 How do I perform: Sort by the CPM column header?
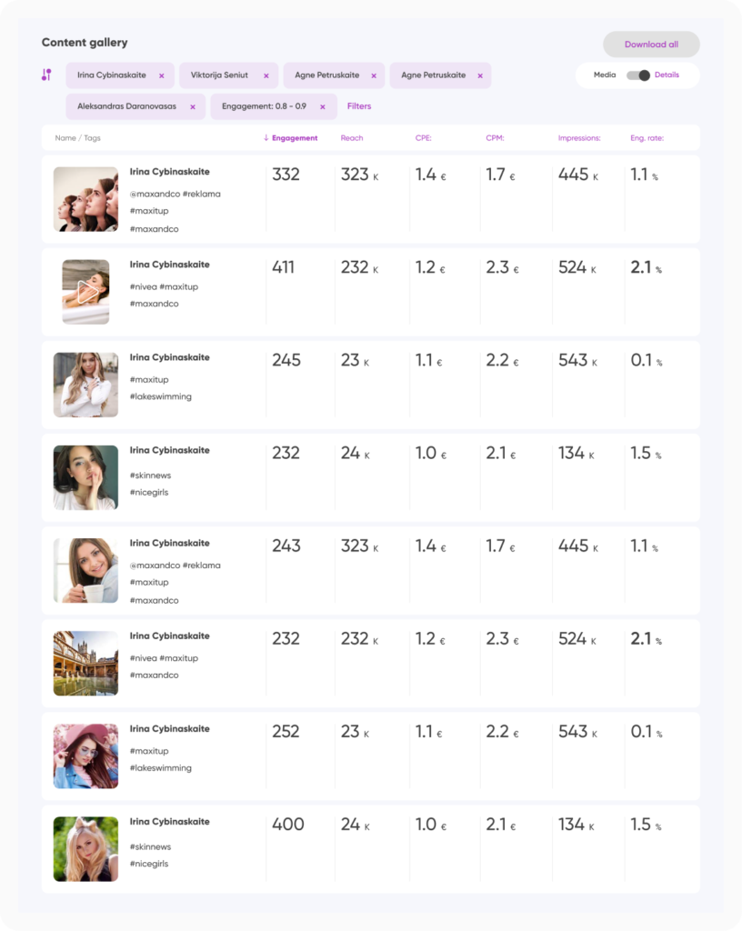[x=495, y=138]
